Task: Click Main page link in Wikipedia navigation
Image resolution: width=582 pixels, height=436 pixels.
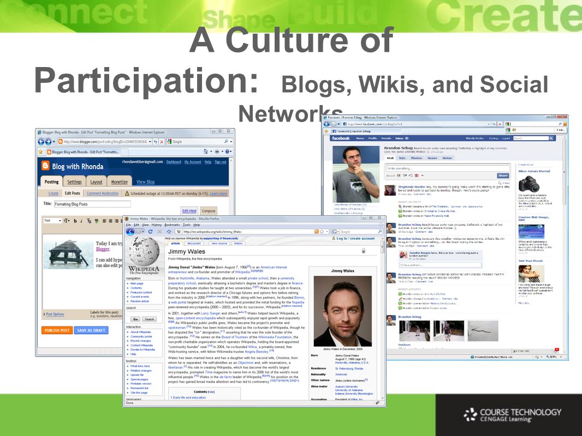Action: pos(136,283)
